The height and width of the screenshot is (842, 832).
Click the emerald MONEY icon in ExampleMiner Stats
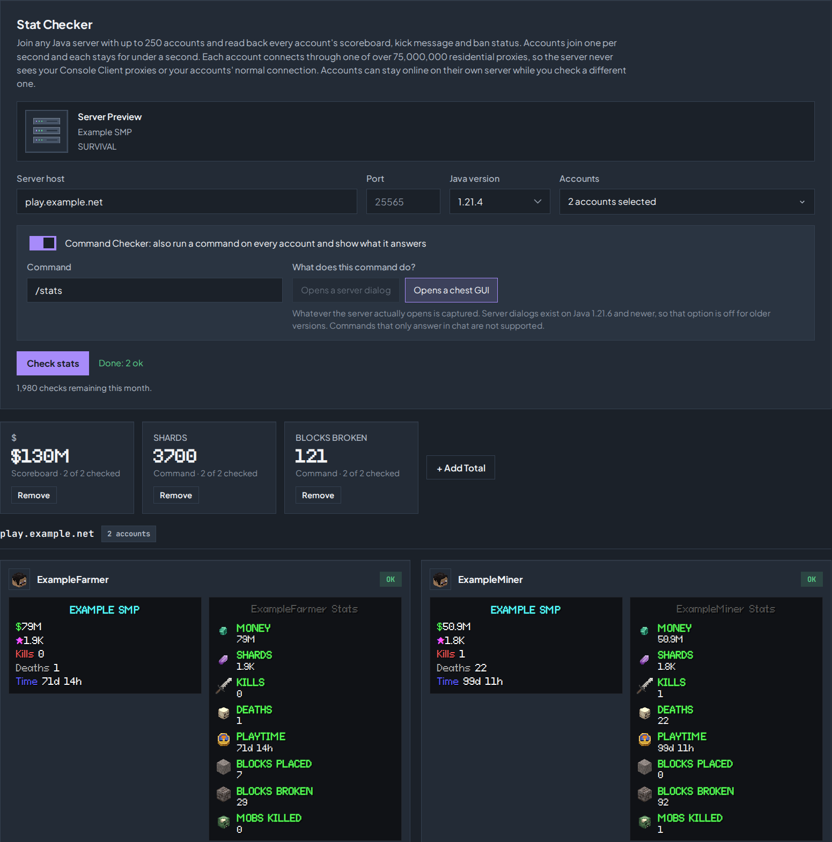pyautogui.click(x=644, y=631)
